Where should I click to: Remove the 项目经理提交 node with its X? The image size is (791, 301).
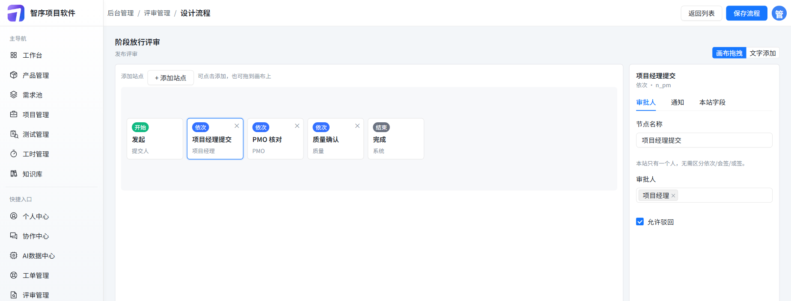tap(237, 126)
